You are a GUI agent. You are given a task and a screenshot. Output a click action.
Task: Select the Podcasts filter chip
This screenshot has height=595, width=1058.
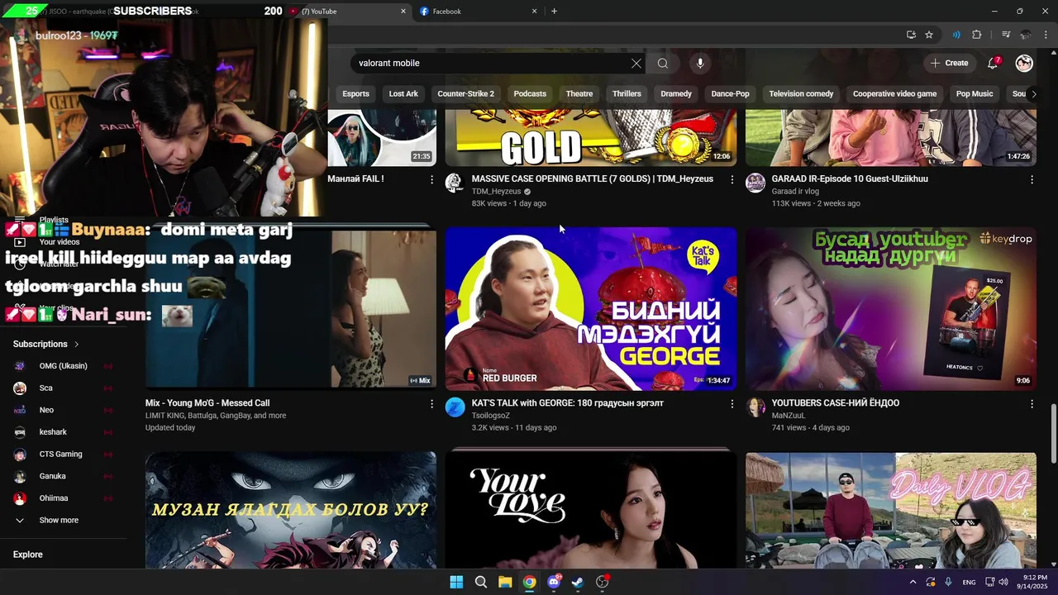tap(530, 94)
